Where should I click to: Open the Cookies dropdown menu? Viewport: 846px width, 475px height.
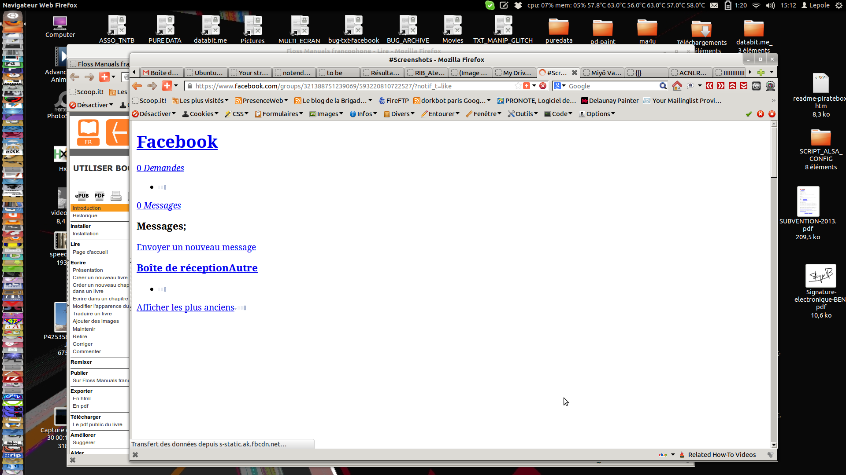(x=200, y=114)
